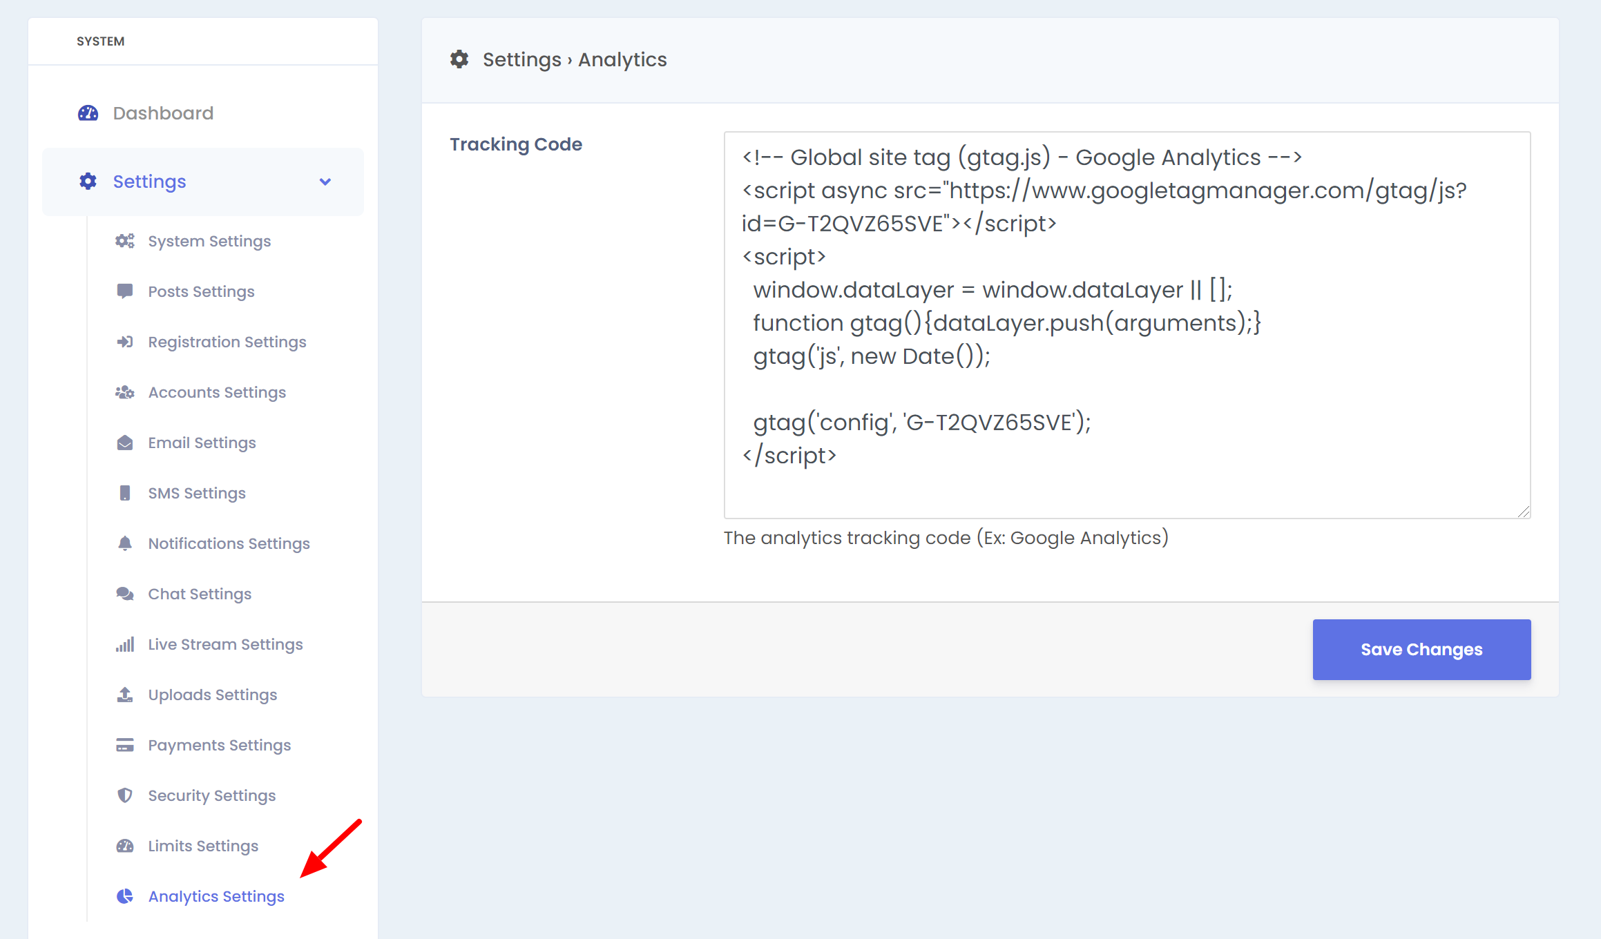This screenshot has height=939, width=1601.
Task: Grab the textarea resize handle corner
Action: coord(1524,512)
